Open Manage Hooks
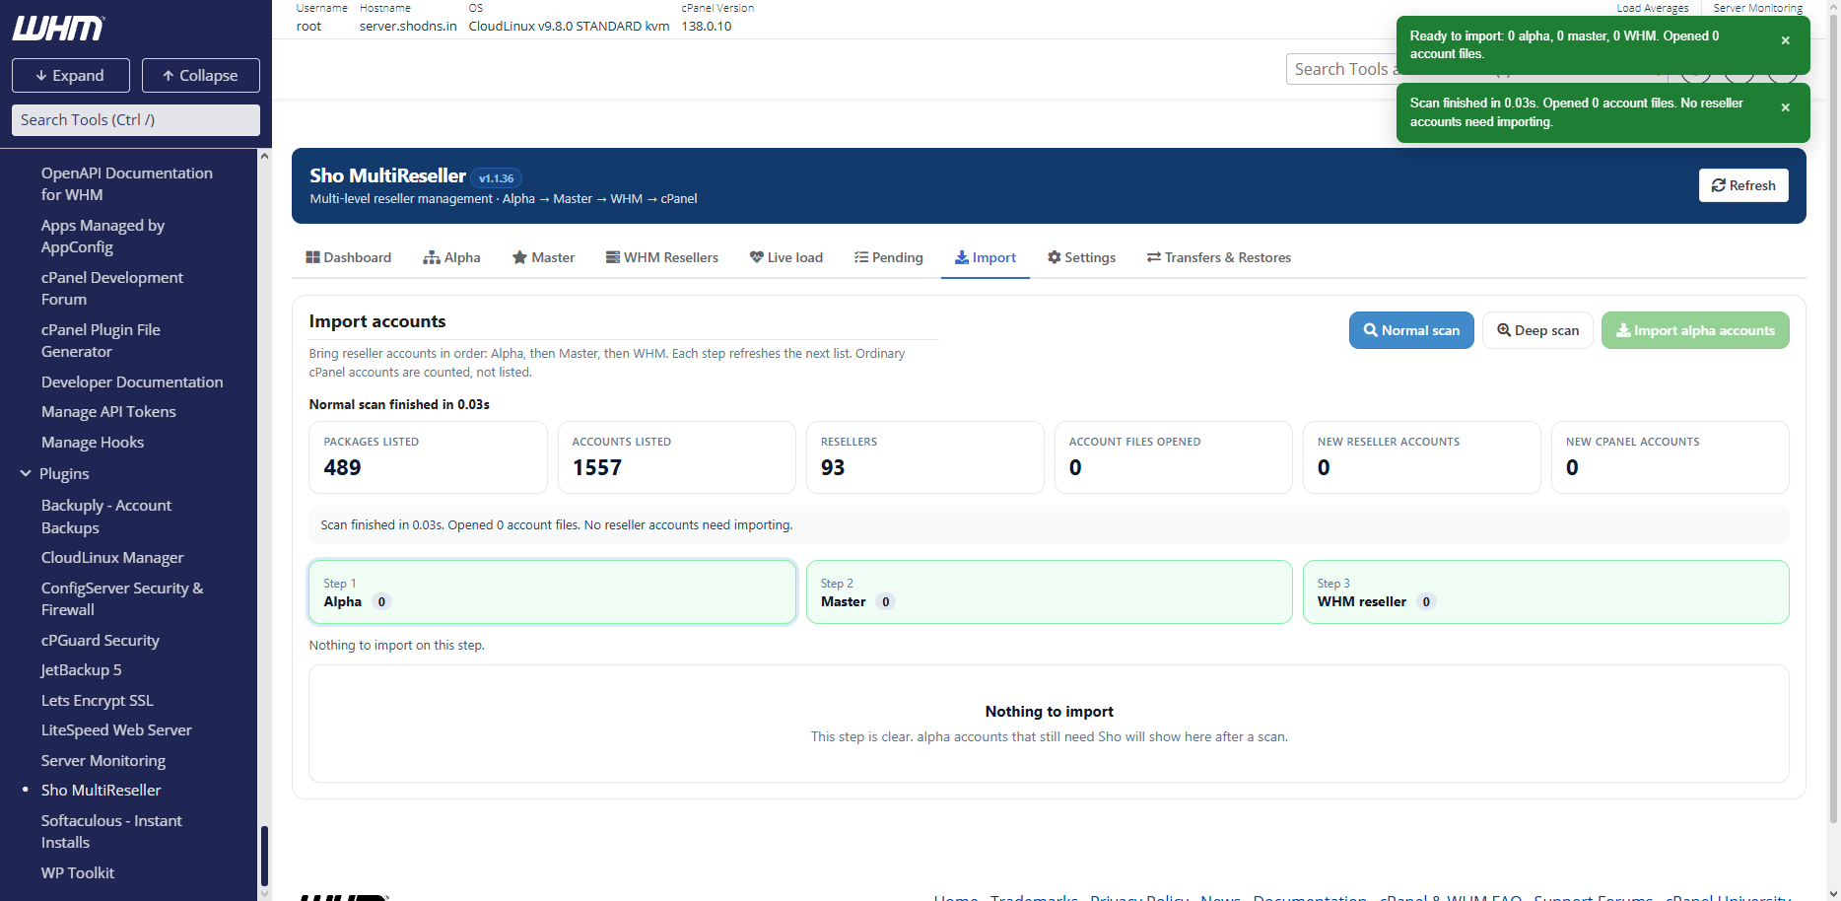1841x901 pixels. [93, 442]
